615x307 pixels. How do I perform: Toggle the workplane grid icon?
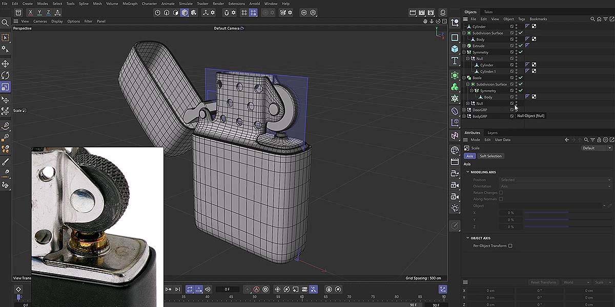click(x=244, y=12)
